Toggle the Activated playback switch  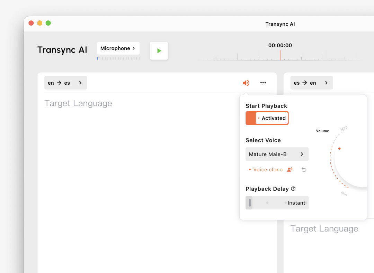coord(267,118)
